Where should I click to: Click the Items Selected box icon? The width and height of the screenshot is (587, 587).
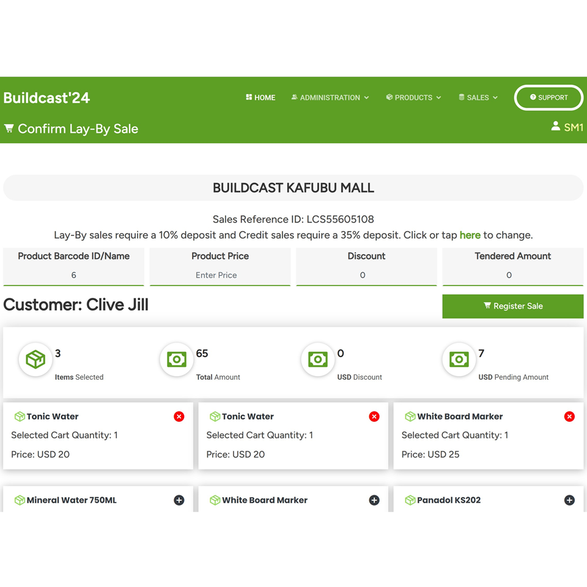[x=35, y=360]
